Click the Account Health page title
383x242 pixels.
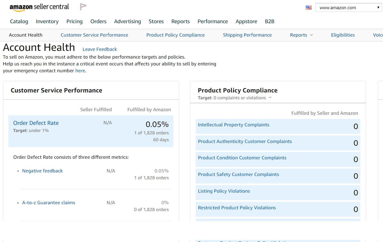[39, 48]
